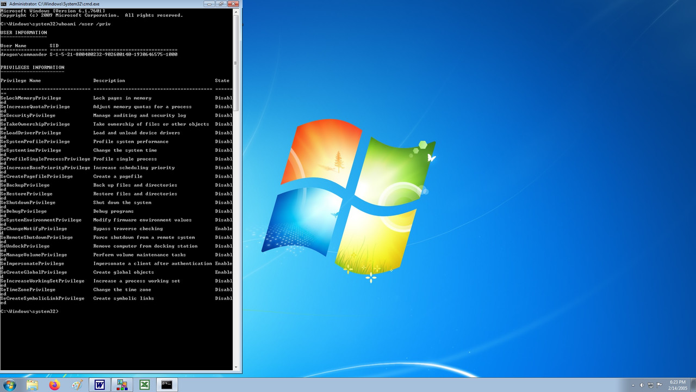
Task: Launch Firefox from the taskbar
Action: pos(54,385)
